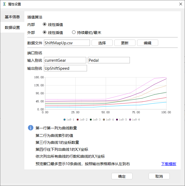Screen dimensions: 185x186
Task: Click the 数据文件 label
Action: [x=35, y=43]
